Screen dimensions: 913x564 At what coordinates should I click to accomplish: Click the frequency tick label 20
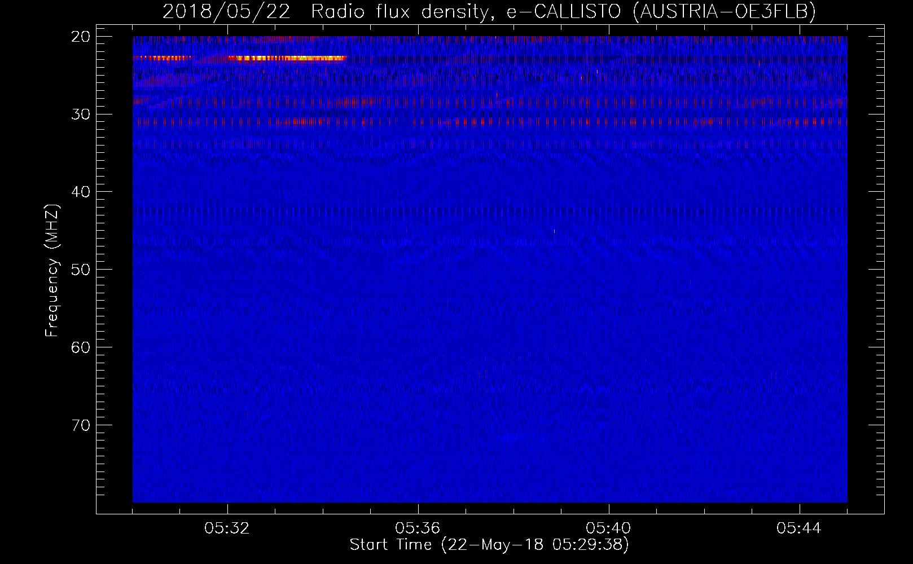tap(81, 37)
